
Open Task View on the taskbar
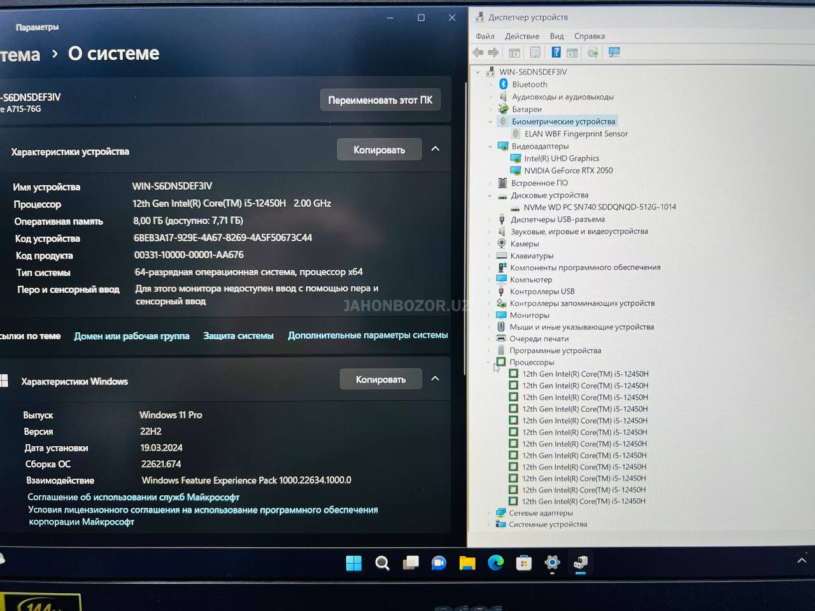411,563
